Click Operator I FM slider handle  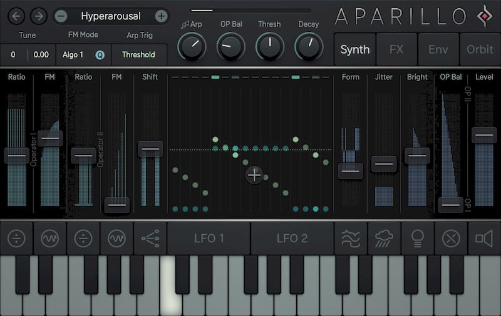click(x=50, y=138)
